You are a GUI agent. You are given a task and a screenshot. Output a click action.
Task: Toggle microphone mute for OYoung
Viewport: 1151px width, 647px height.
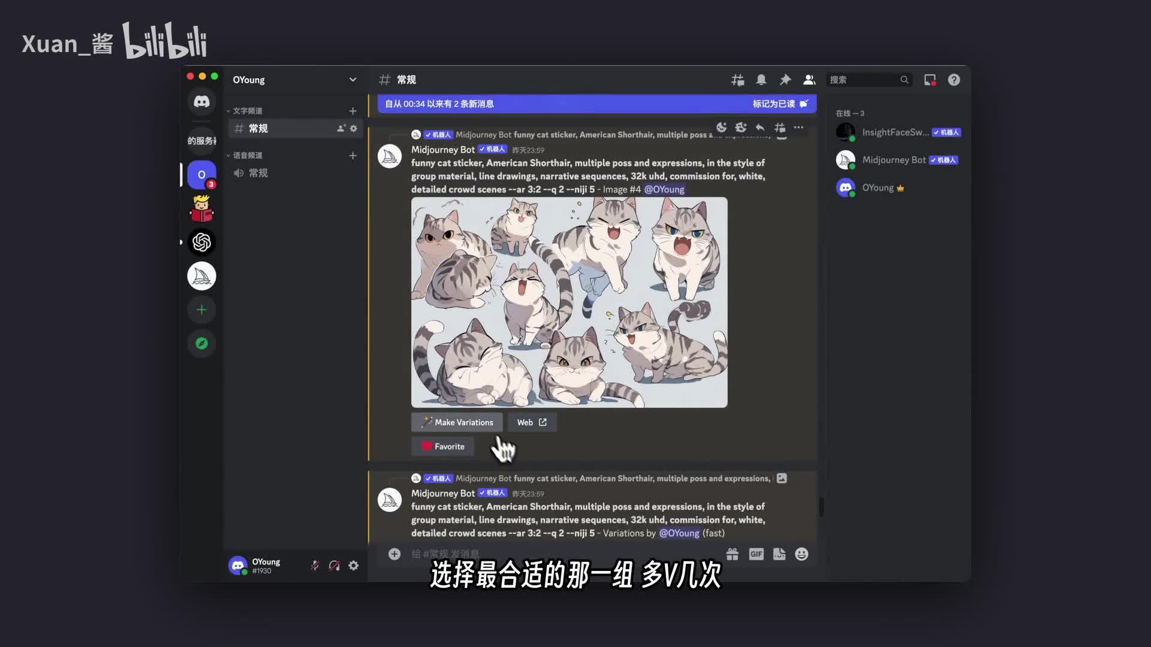[315, 566]
